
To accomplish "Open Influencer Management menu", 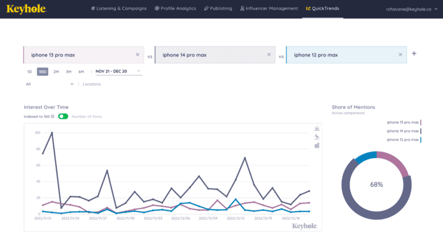I will (269, 9).
